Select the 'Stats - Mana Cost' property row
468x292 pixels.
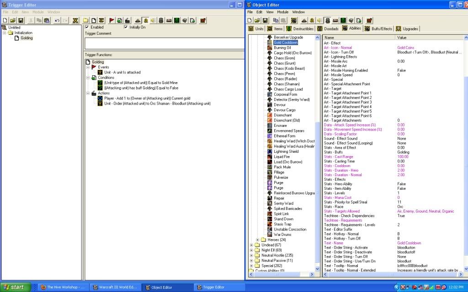click(x=393, y=198)
